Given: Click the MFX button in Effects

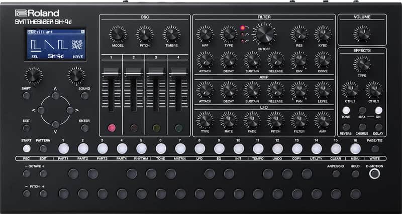Looking at the screenshot, I should tap(362, 110).
